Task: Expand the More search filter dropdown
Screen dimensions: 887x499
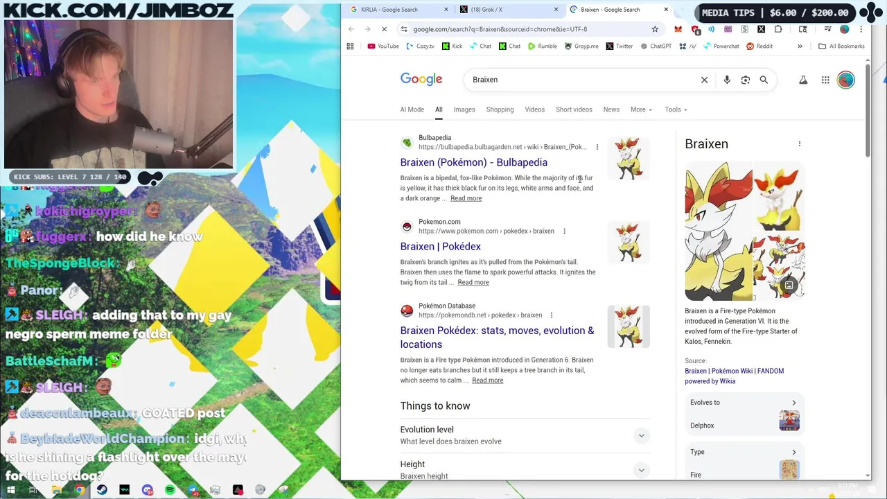Action: (x=641, y=110)
